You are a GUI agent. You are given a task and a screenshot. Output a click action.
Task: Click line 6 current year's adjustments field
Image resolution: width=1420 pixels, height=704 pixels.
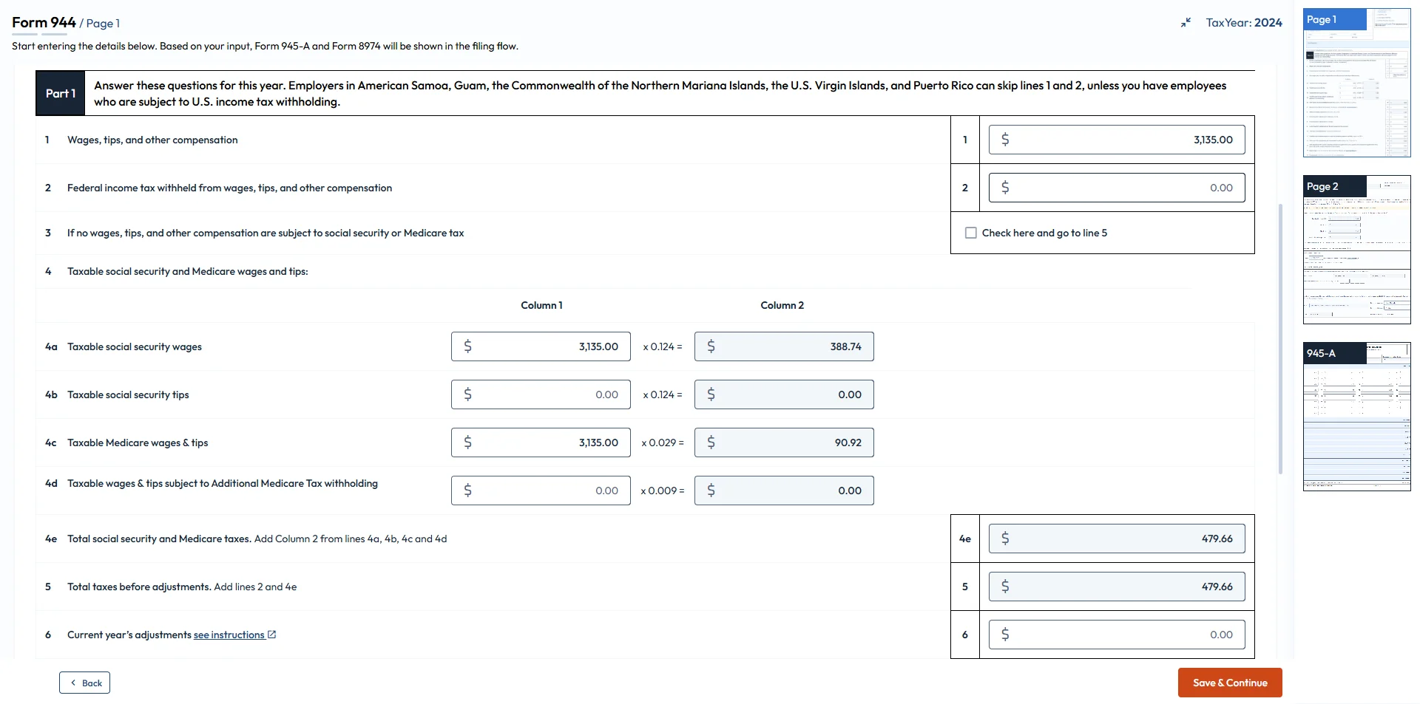point(1117,635)
